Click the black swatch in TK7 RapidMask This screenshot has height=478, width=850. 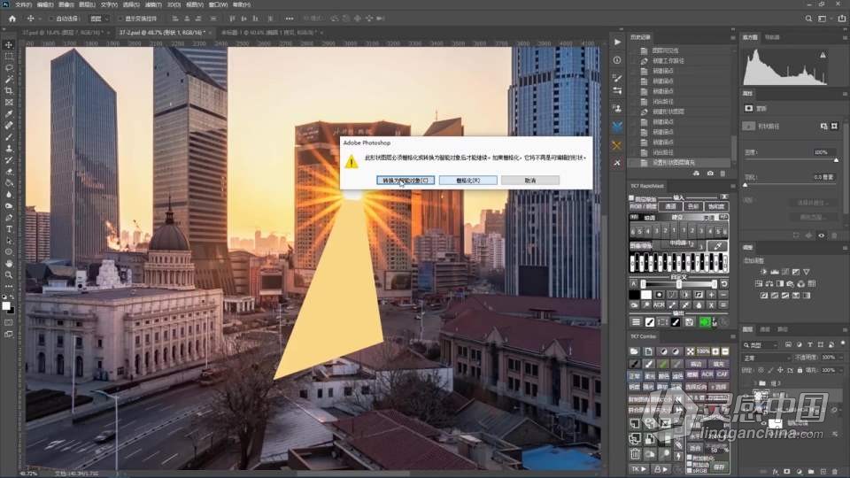coord(634,295)
